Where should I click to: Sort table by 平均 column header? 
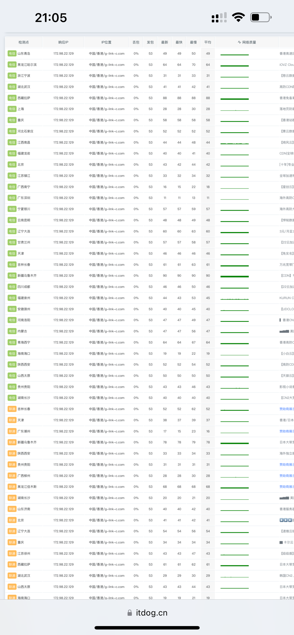[208, 42]
